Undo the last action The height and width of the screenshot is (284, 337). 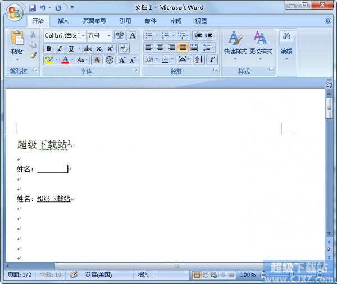point(43,8)
